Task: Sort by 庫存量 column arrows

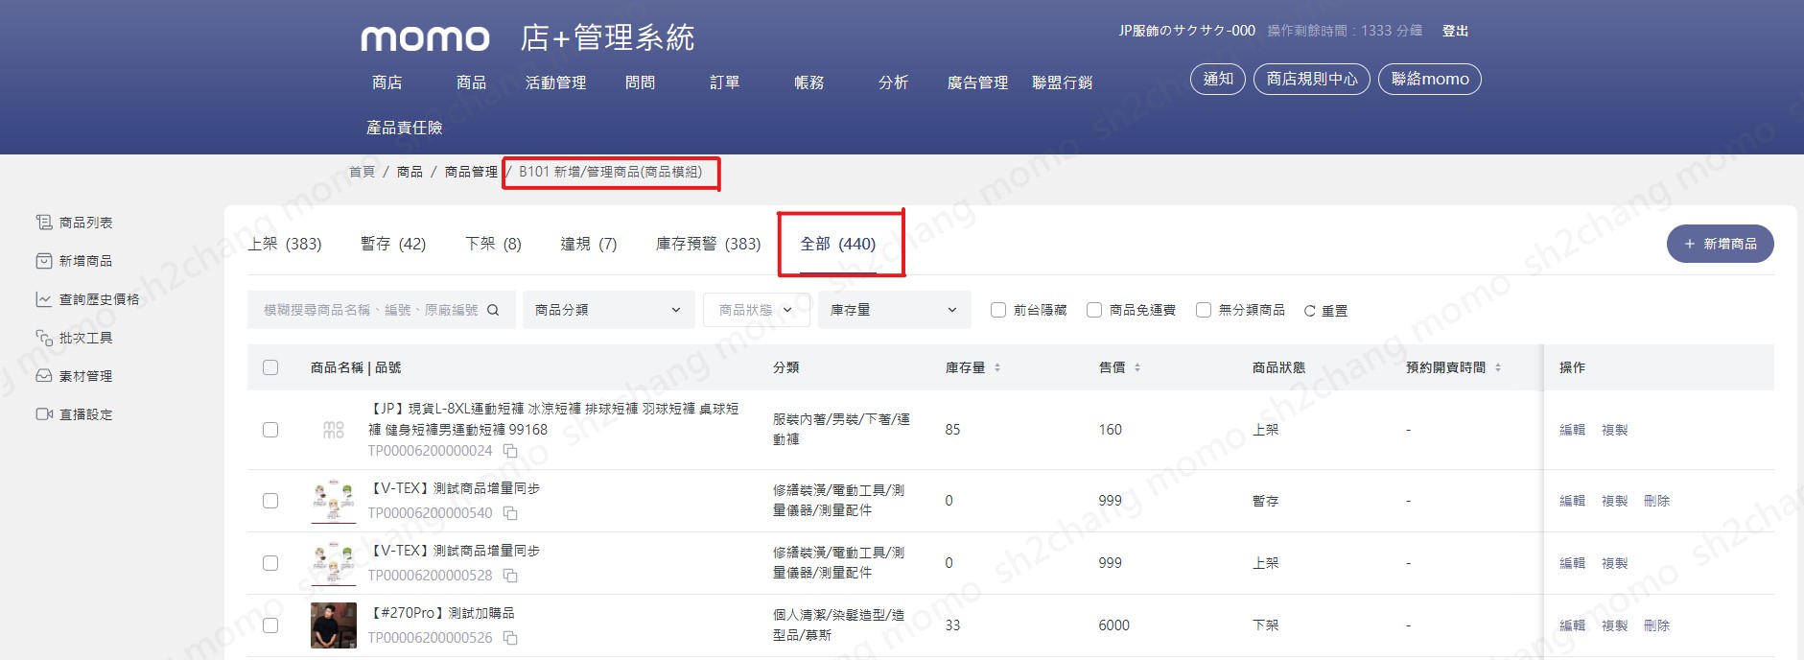Action: pyautogui.click(x=997, y=367)
